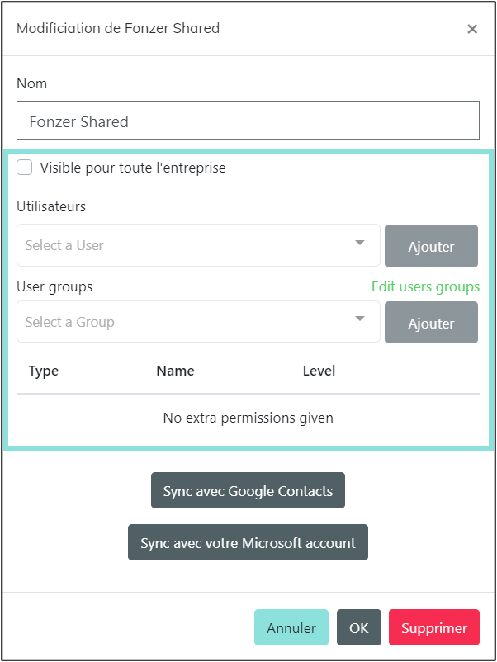Close the dialog using the X icon
497x662 pixels.
(472, 29)
